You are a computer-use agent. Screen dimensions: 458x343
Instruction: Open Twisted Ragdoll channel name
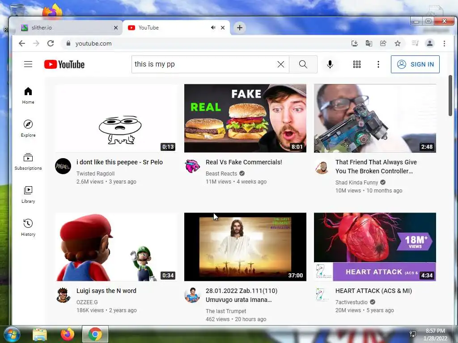(x=96, y=174)
